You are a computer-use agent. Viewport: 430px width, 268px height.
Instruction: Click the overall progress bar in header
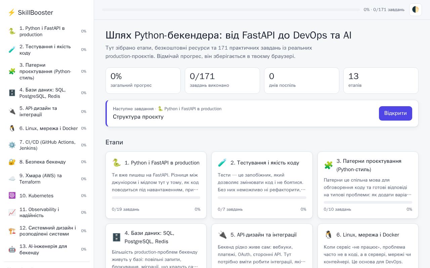(x=231, y=10)
